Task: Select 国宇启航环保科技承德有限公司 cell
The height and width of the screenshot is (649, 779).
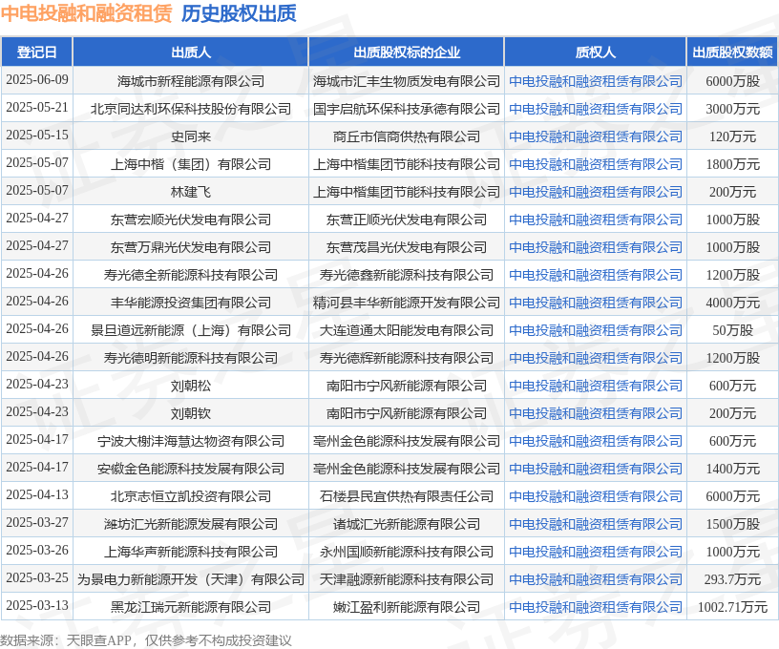Action: [407, 109]
